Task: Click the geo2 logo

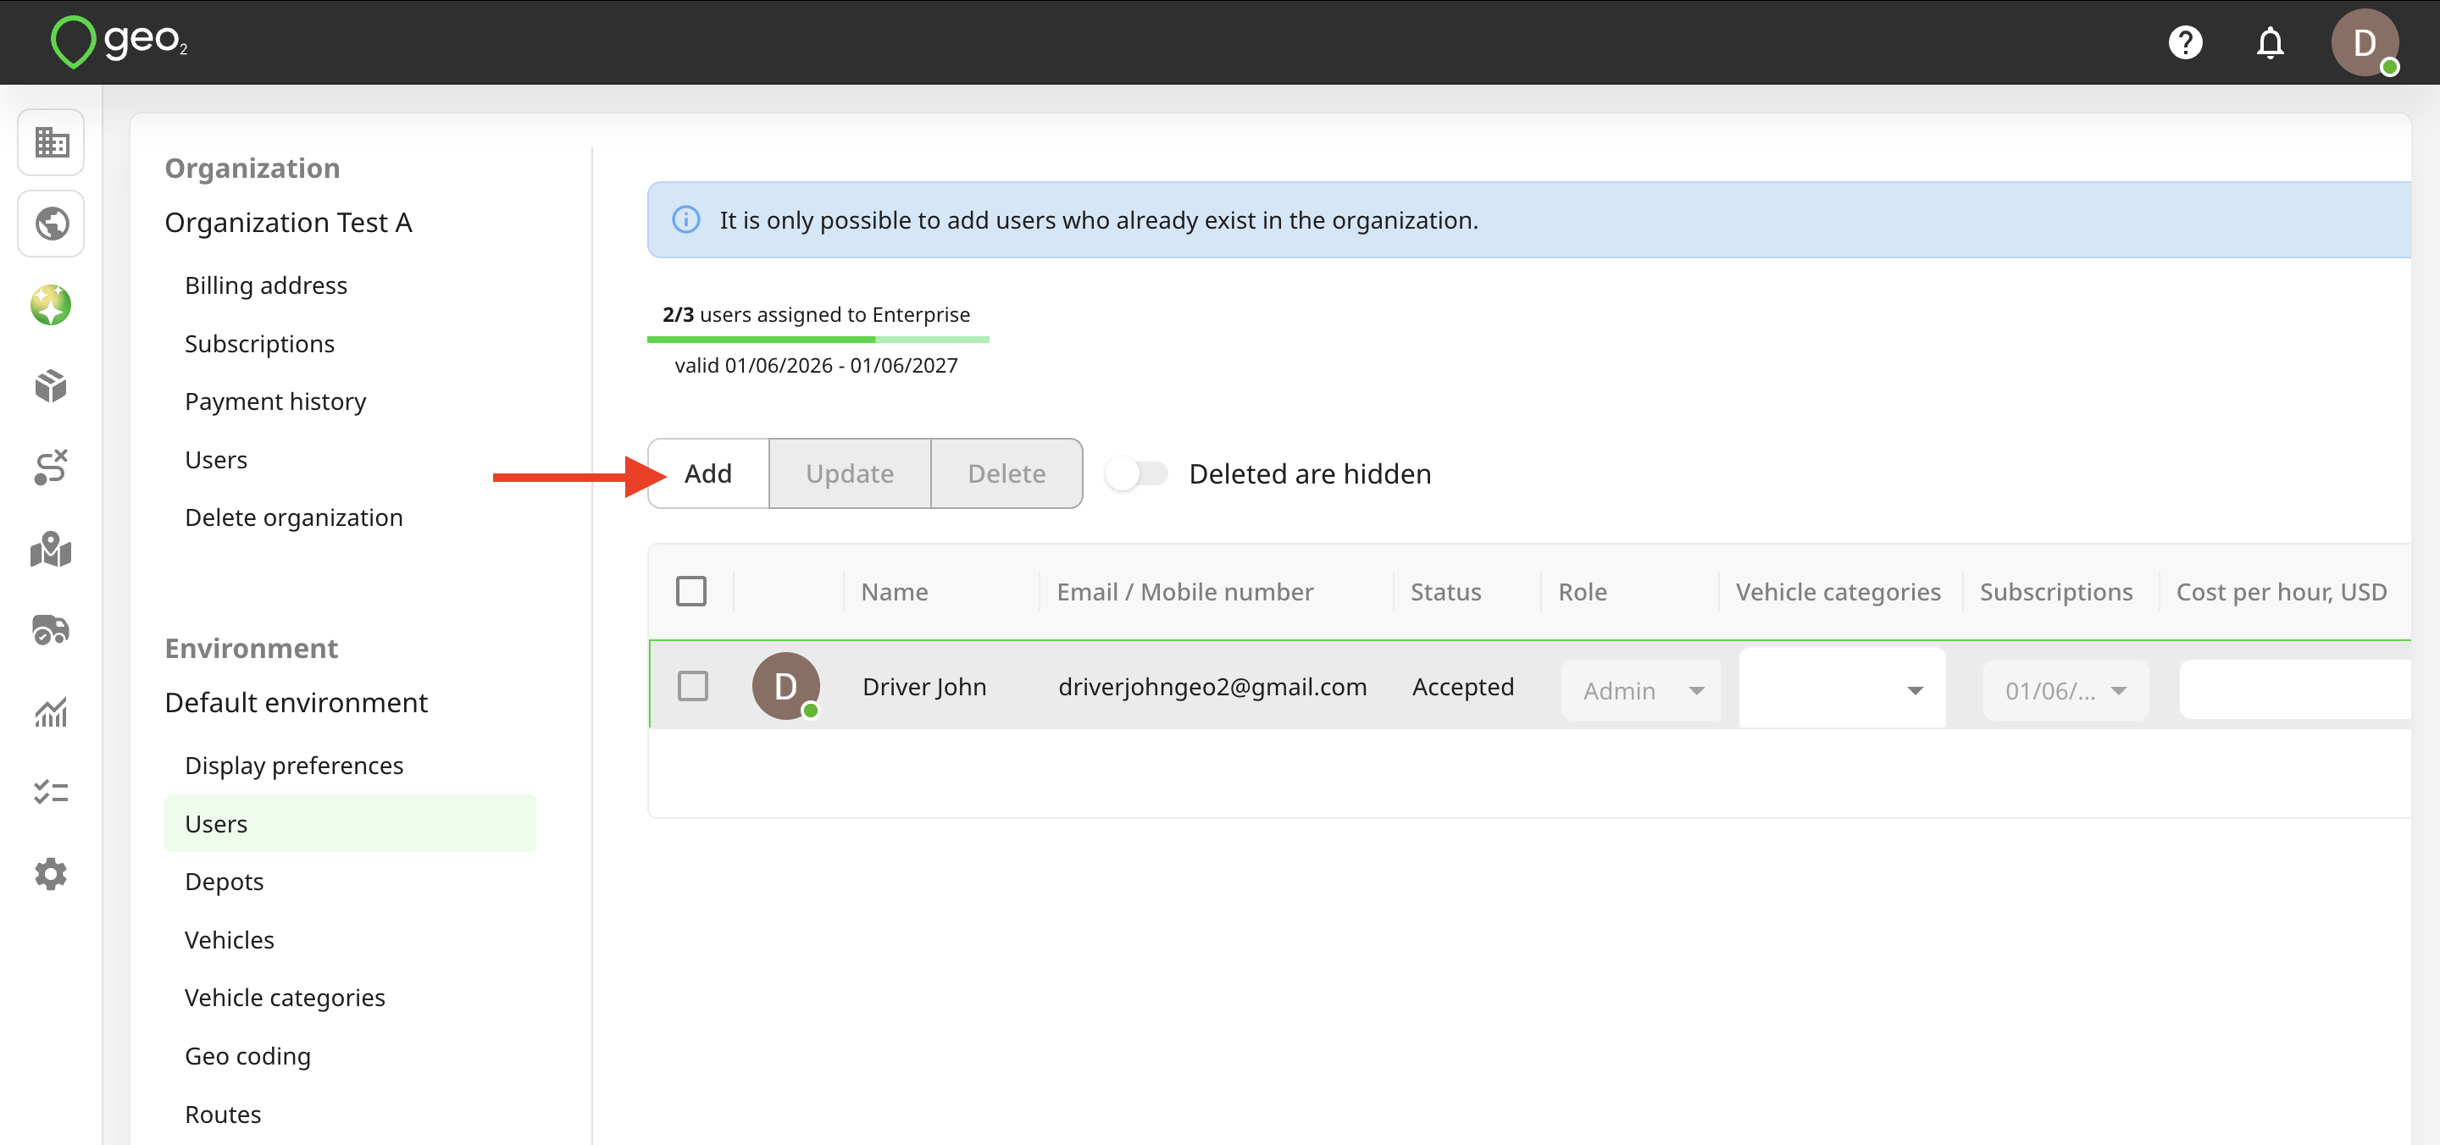Action: tap(119, 41)
